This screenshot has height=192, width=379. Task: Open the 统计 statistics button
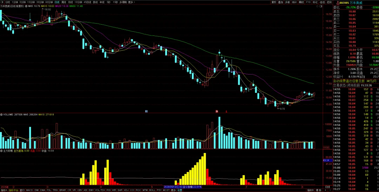pyautogui.click(x=294, y=2)
